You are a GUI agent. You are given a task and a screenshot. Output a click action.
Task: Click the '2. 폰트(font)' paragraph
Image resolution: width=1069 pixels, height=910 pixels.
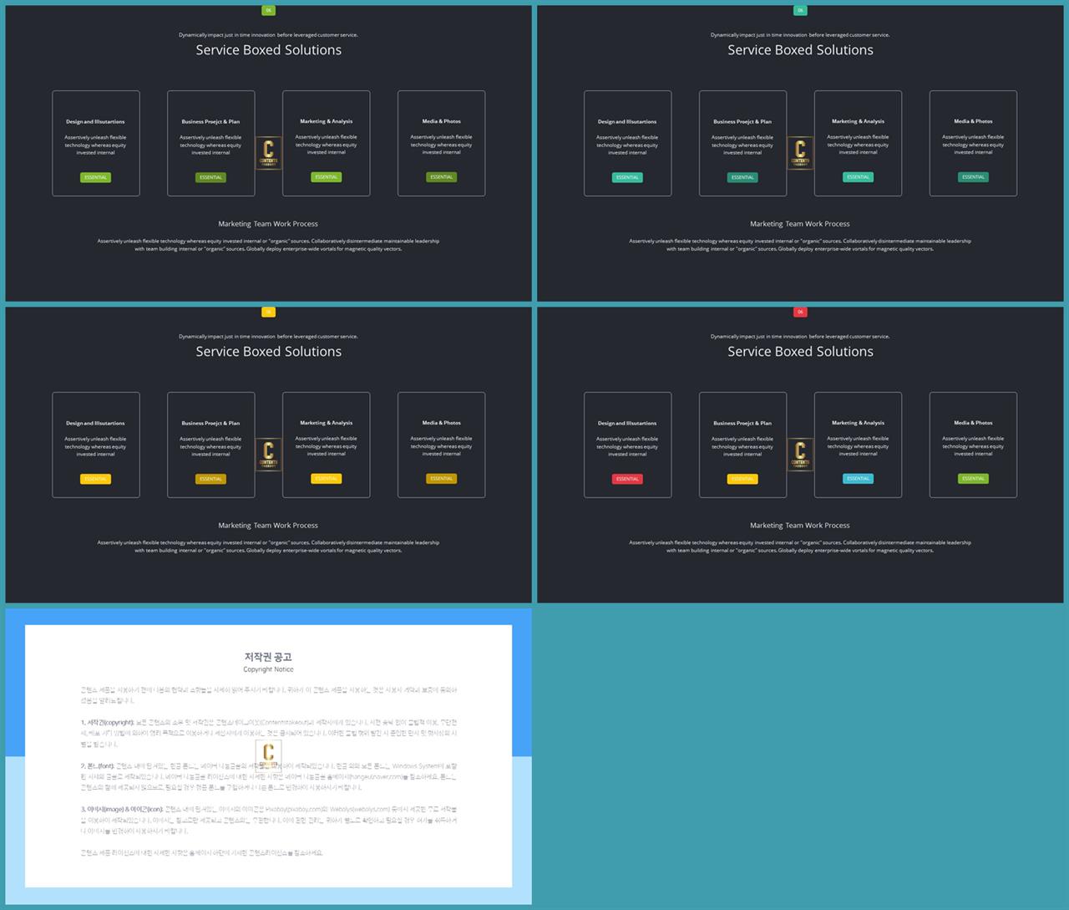click(x=269, y=776)
